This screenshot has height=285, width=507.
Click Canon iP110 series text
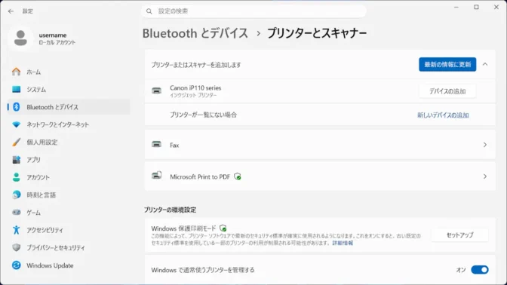coord(195,88)
